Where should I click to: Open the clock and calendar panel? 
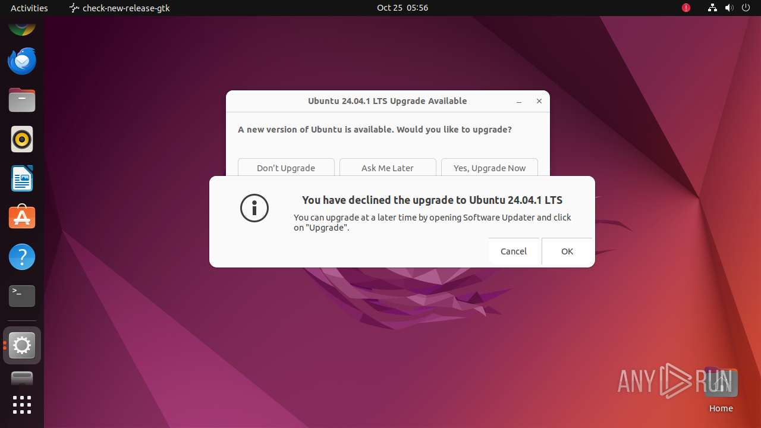point(402,8)
